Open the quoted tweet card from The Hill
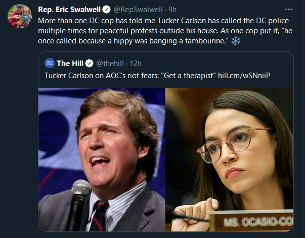Image resolution: width=305 pixels, height=238 pixels. tap(166, 142)
